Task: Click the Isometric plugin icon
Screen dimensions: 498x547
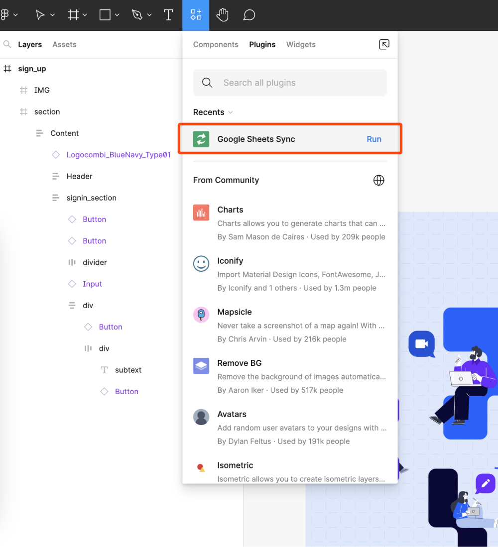Action: pyautogui.click(x=201, y=468)
